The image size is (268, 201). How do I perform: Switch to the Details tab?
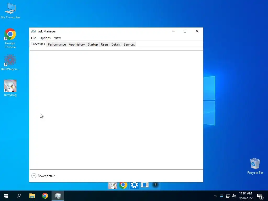116,44
